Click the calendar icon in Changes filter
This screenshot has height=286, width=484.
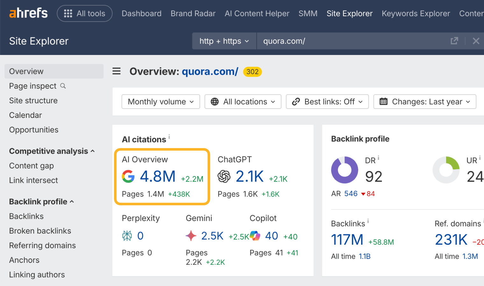click(x=383, y=102)
